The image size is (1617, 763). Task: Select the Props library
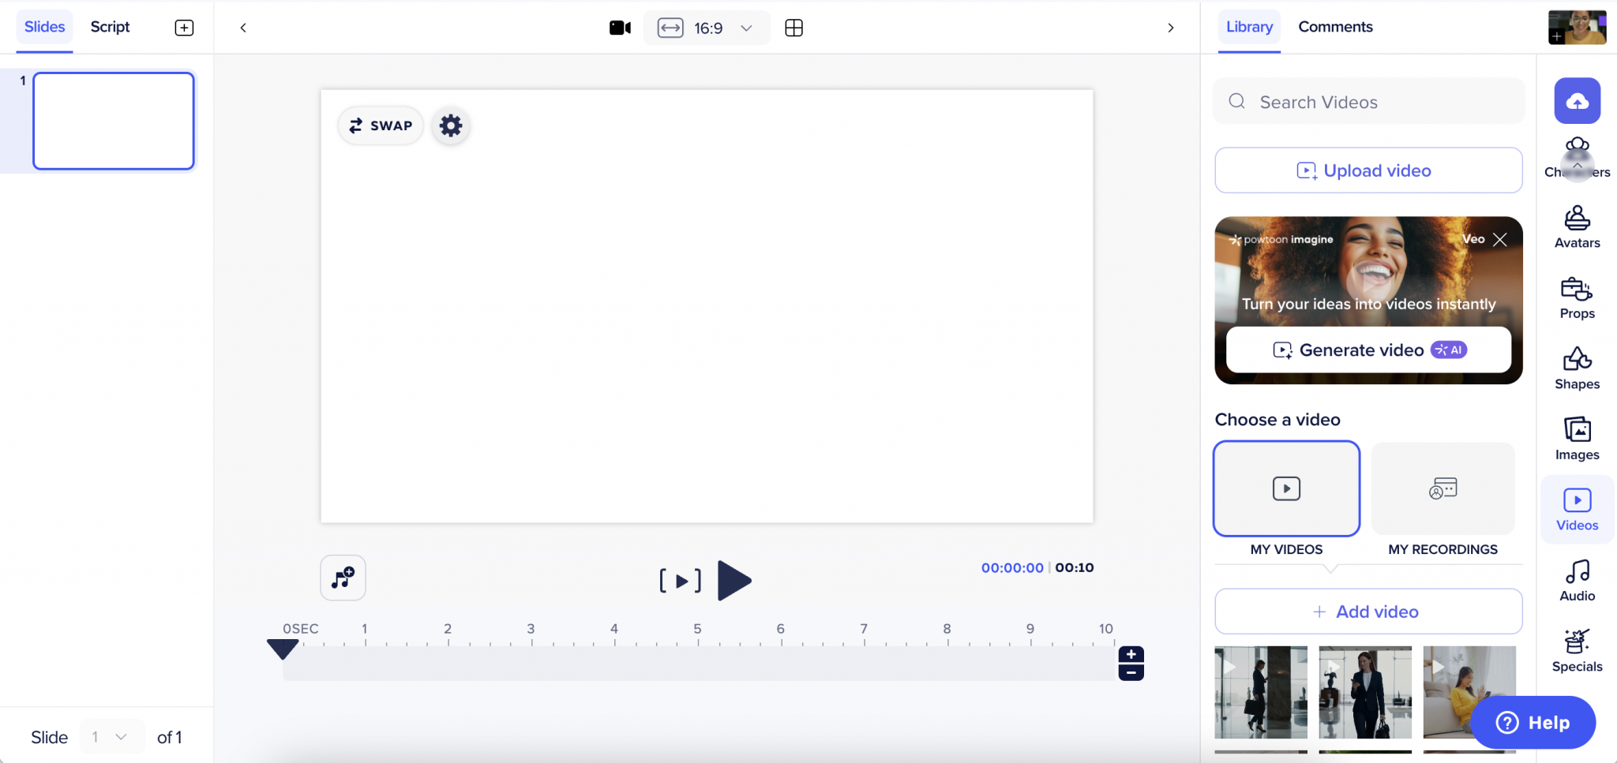point(1575,297)
